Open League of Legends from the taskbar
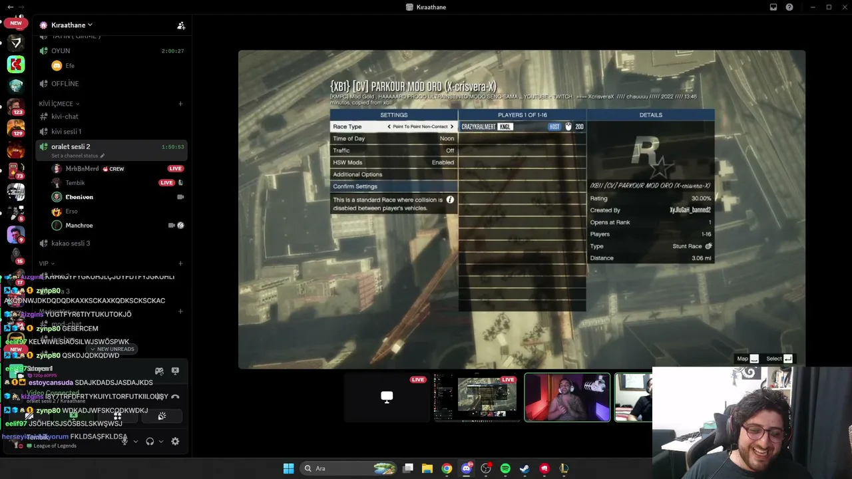This screenshot has height=479, width=852. tap(564, 468)
